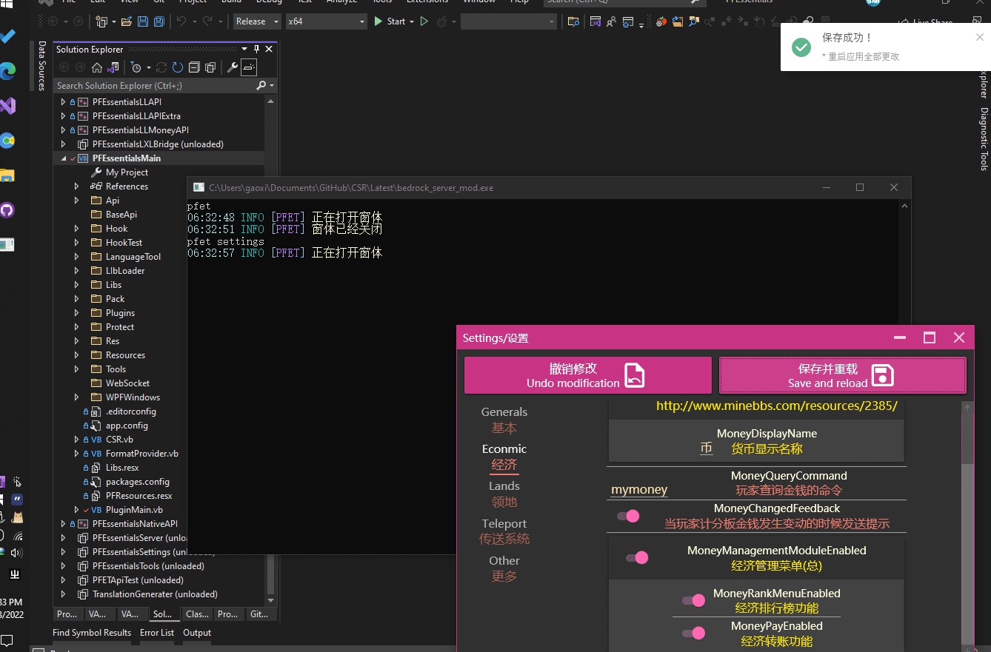This screenshot has width=991, height=652.
Task: Select the Generals 基本 settings category
Action: [504, 420]
